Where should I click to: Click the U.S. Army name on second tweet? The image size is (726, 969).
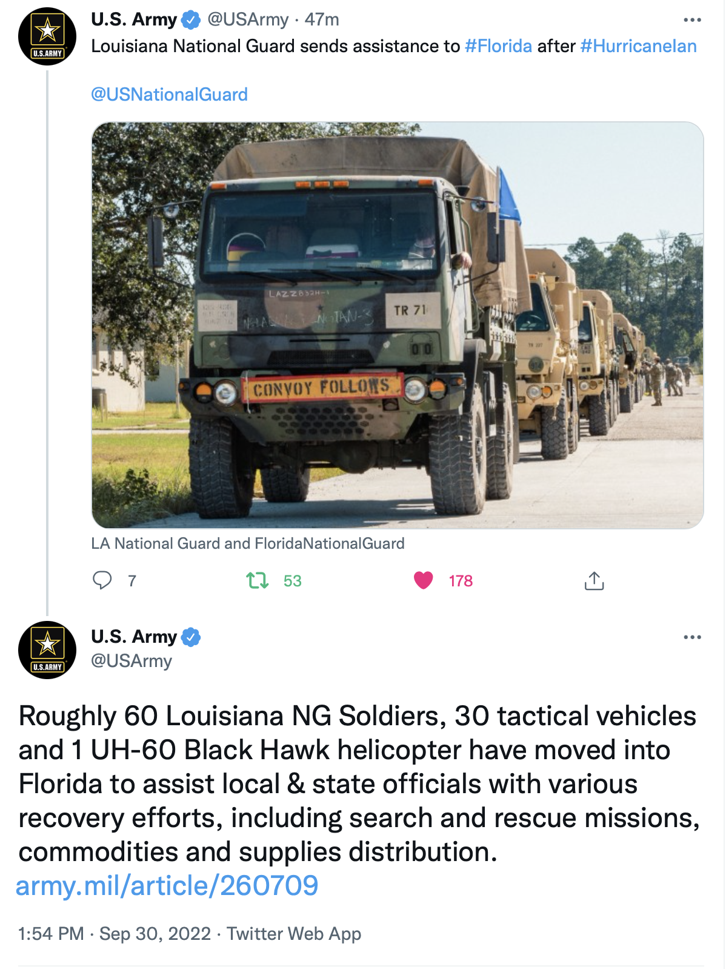(x=134, y=637)
